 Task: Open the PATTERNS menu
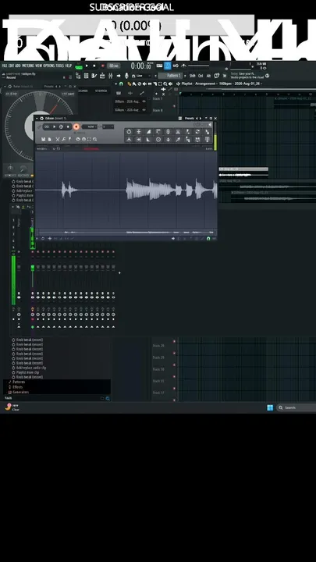[28, 66]
